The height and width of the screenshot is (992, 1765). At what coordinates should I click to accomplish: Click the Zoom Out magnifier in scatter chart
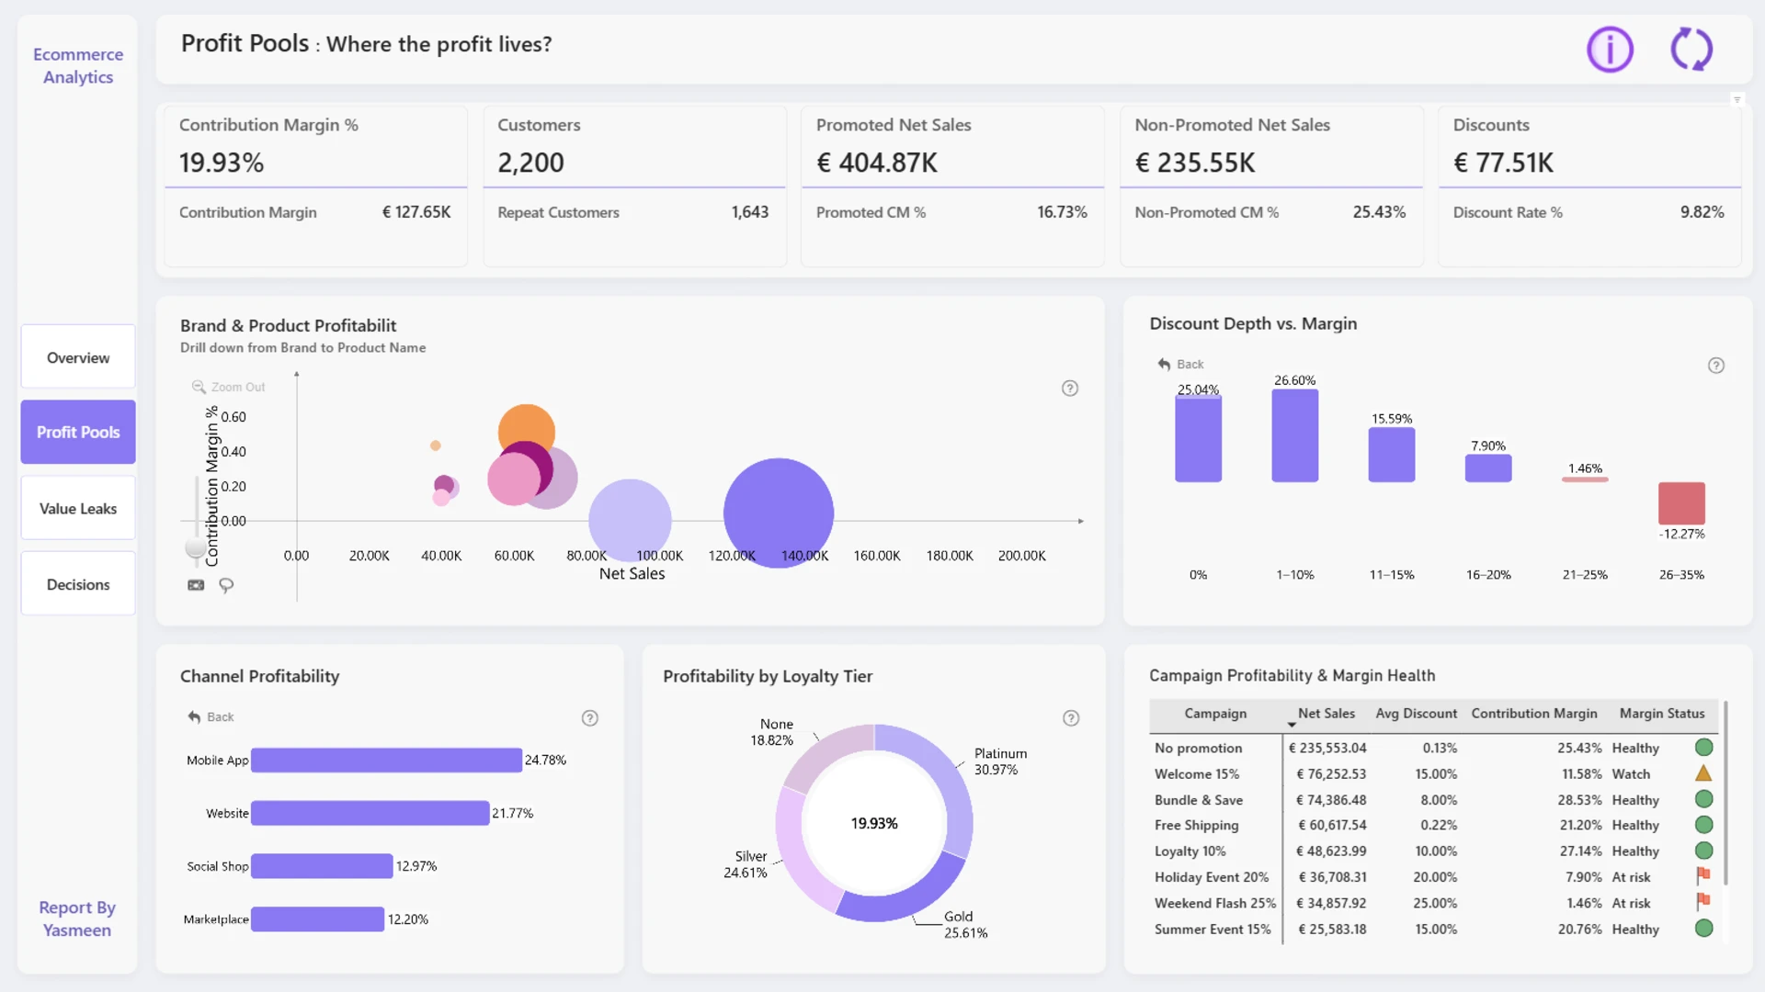tap(199, 387)
